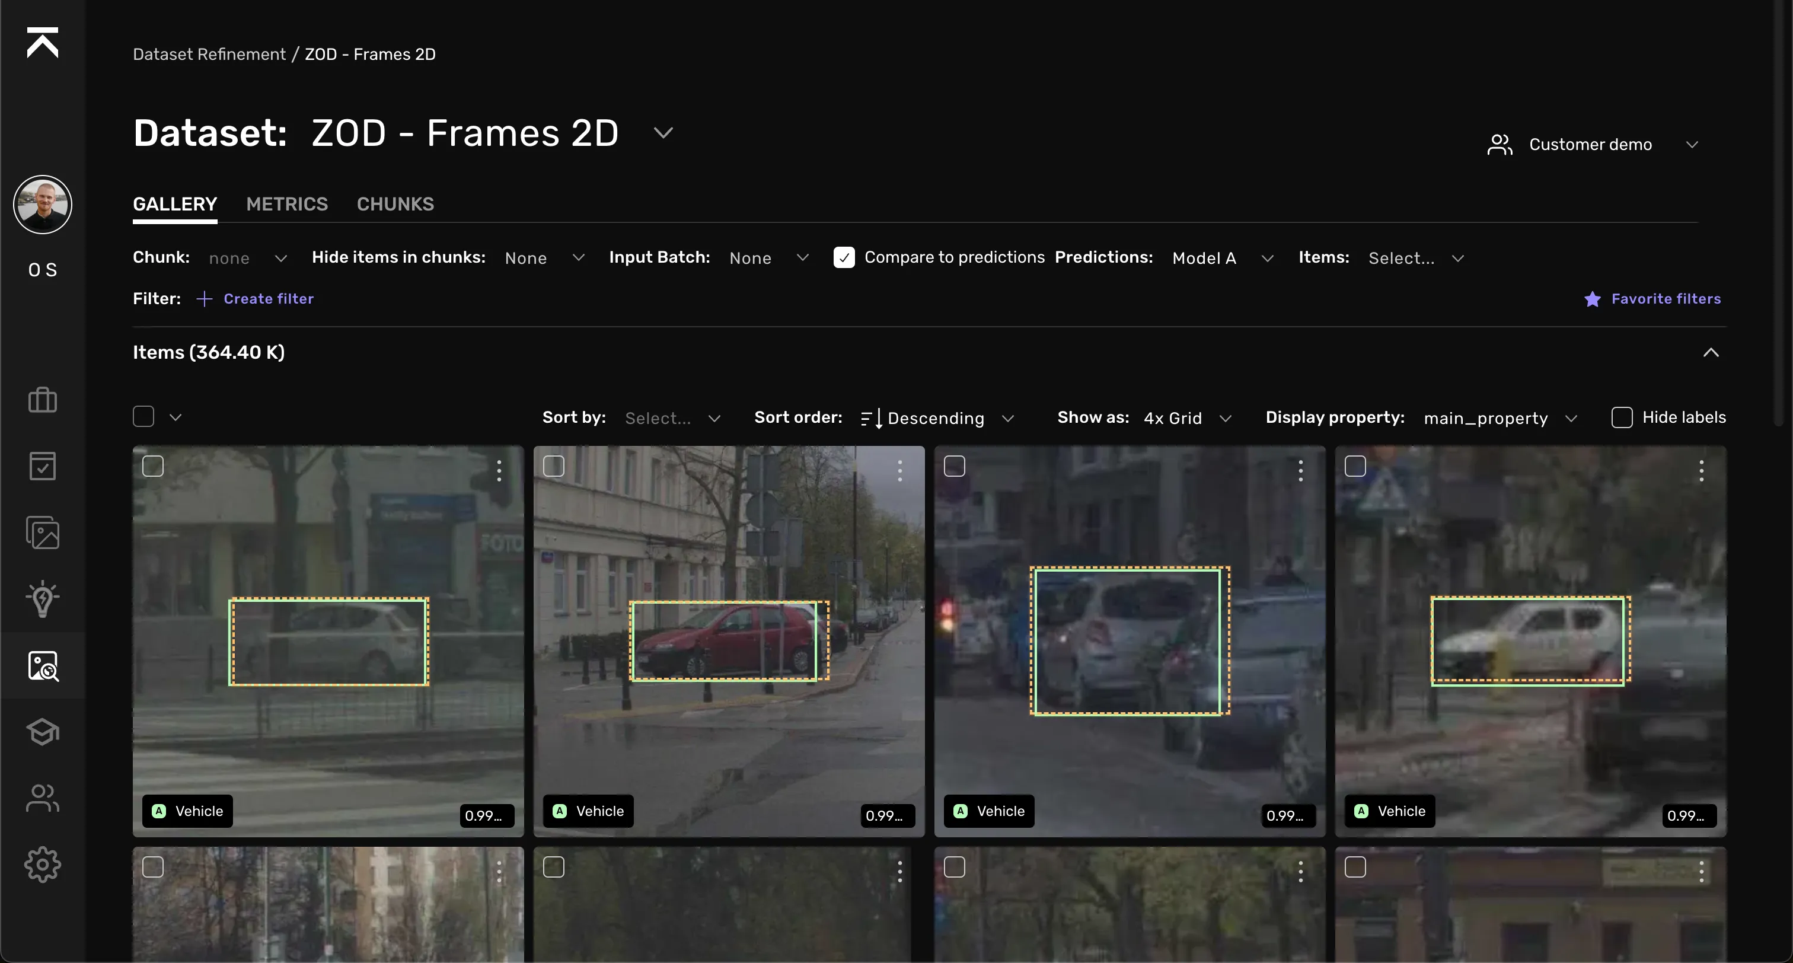Image resolution: width=1793 pixels, height=963 pixels.
Task: Open three-dot menu on the third Vehicle card
Action: [x=1300, y=471]
